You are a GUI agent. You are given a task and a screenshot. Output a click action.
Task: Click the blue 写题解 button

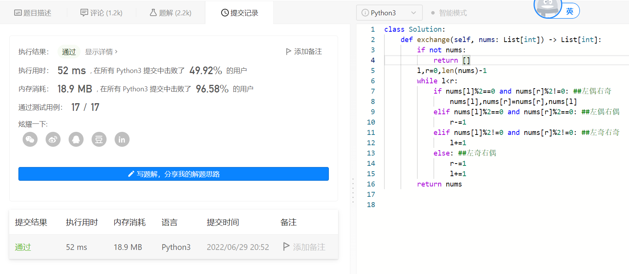click(x=174, y=174)
